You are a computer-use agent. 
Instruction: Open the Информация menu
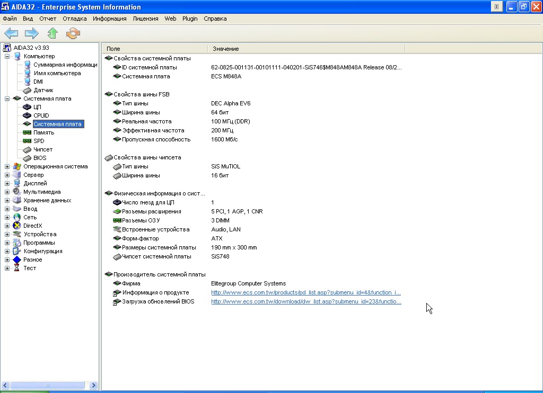[109, 19]
